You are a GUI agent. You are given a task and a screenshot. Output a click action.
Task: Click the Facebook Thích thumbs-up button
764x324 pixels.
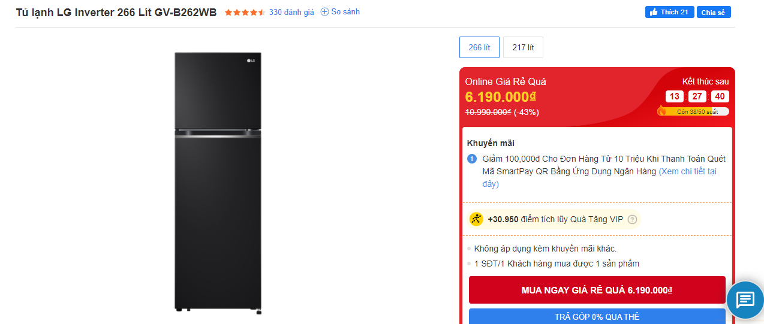(x=669, y=12)
